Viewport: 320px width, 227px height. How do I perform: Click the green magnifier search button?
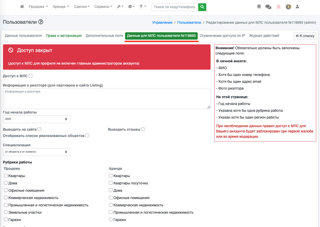(202, 7)
